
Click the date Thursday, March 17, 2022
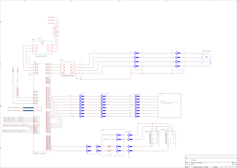pyautogui.click(x=201, y=167)
